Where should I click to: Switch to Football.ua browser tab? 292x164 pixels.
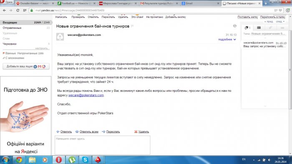pyautogui.click(x=76, y=3)
